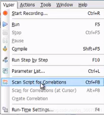
Task: Click the red Start Recording icon
Action: tap(5, 13)
